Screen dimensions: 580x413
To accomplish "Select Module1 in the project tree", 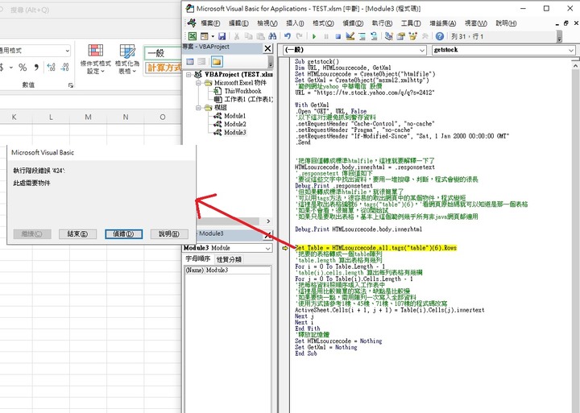I will click(x=235, y=116).
